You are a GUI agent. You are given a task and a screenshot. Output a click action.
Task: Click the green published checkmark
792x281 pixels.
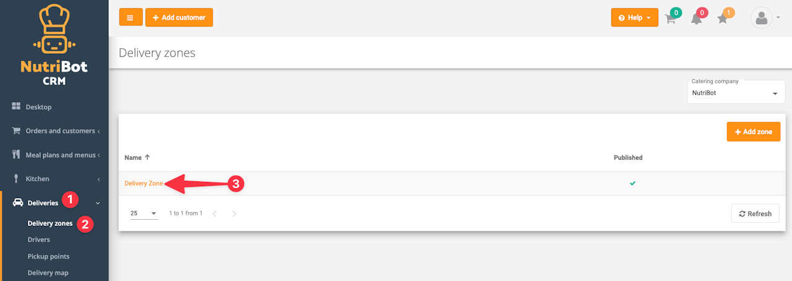pos(632,183)
